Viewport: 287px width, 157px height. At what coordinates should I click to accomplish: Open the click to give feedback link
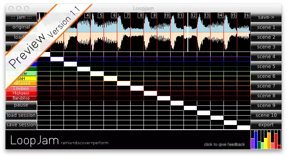pos(224,145)
